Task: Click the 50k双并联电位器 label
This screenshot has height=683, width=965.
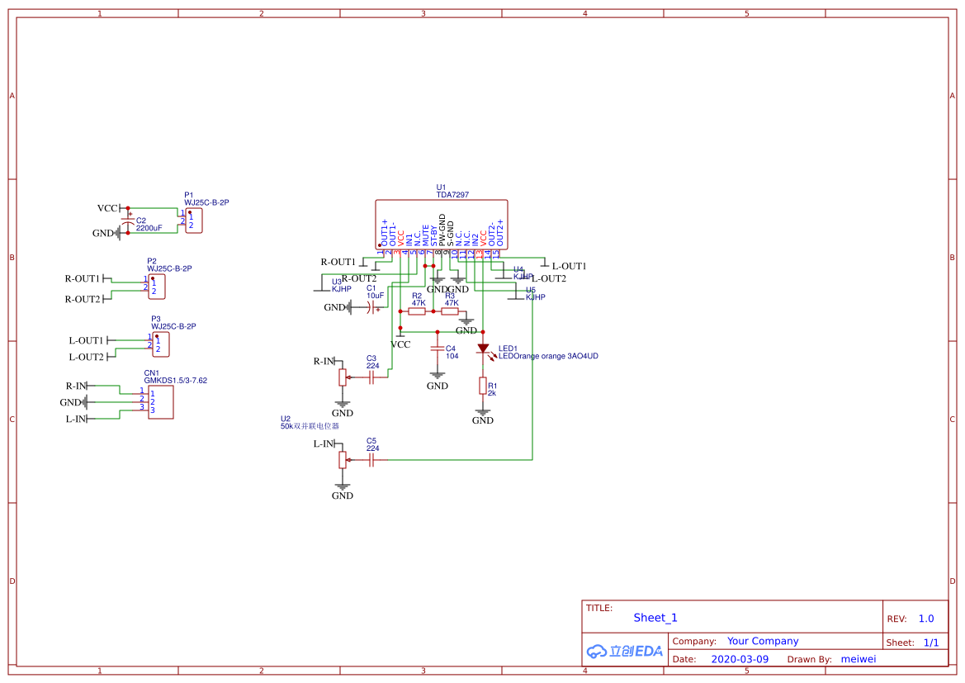Action: point(310,426)
